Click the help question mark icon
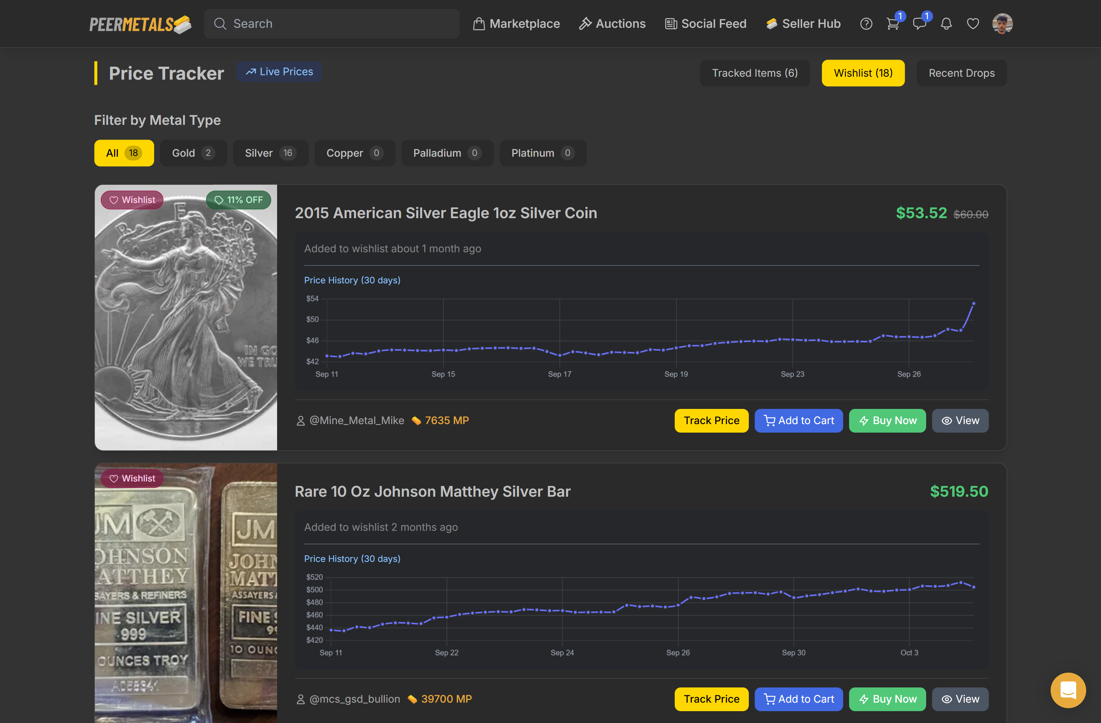Viewport: 1101px width, 723px height. click(866, 24)
